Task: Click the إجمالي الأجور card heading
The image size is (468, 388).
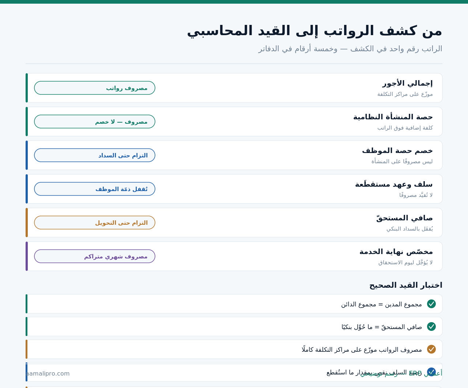Action: 408,83
